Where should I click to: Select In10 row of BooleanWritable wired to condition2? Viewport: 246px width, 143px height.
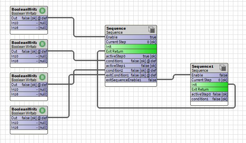pyautogui.click(x=29, y=90)
